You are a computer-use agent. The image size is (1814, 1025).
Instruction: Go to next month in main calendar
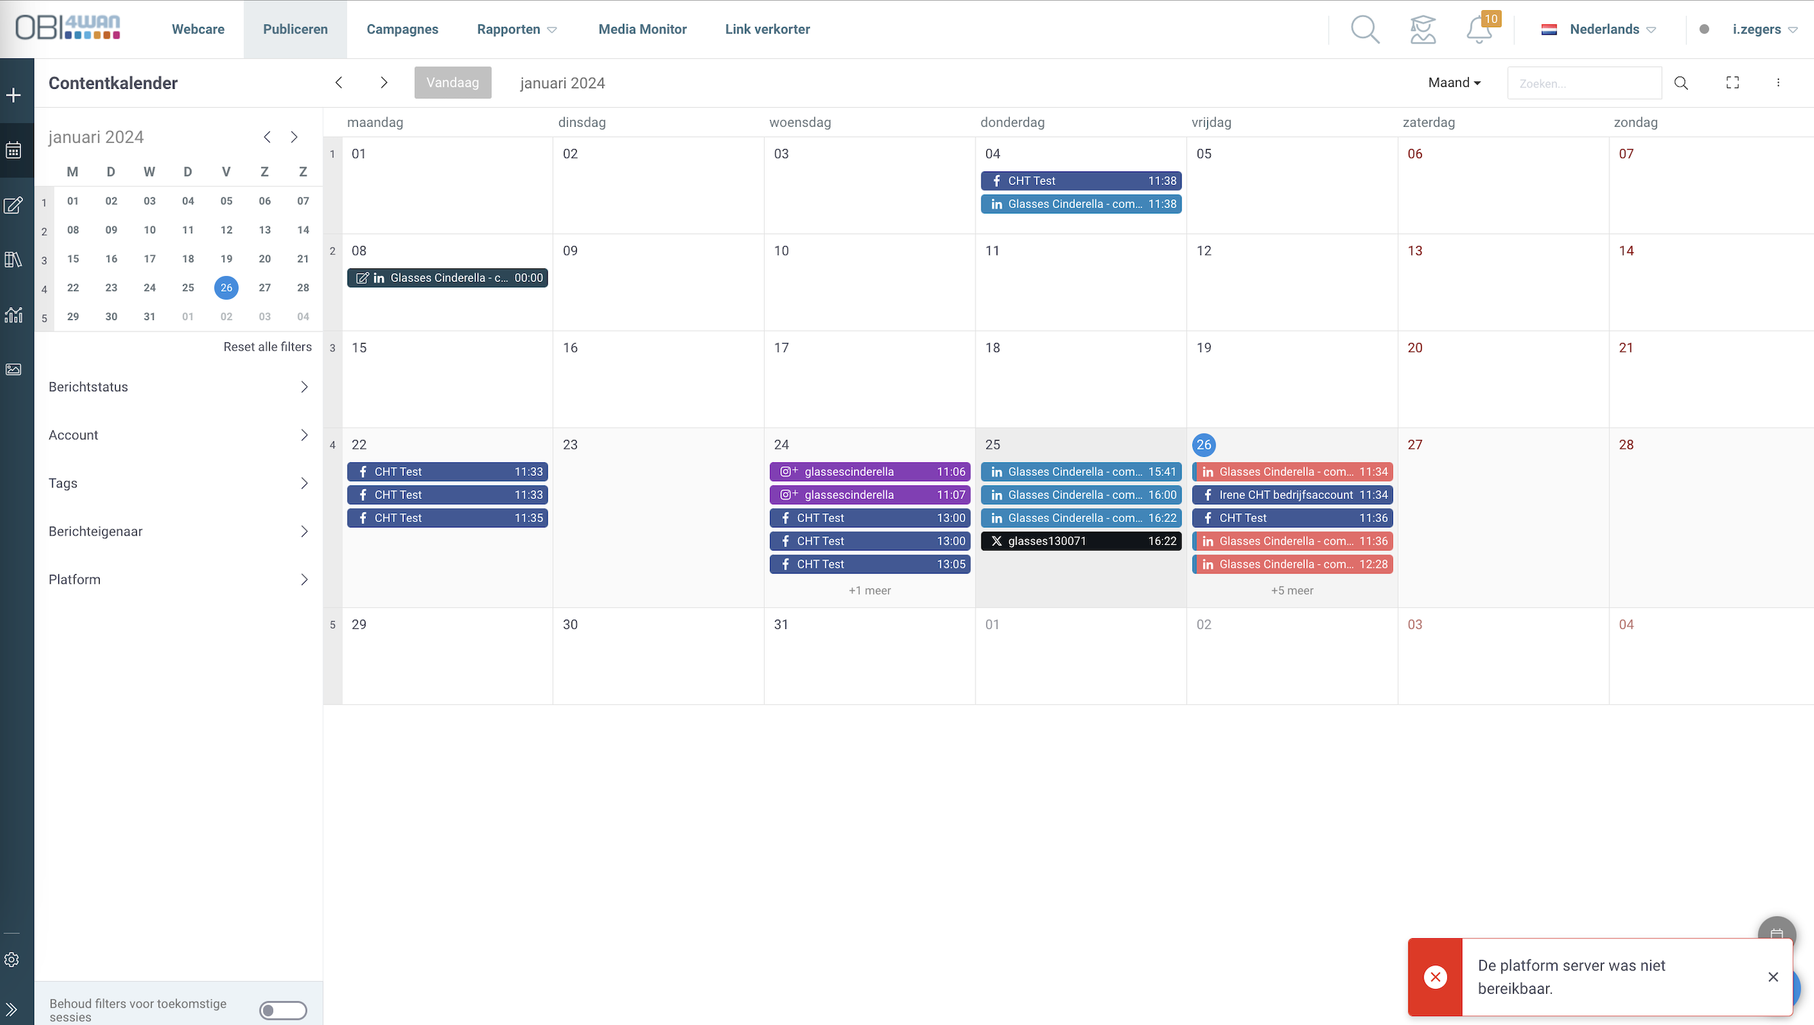point(384,83)
